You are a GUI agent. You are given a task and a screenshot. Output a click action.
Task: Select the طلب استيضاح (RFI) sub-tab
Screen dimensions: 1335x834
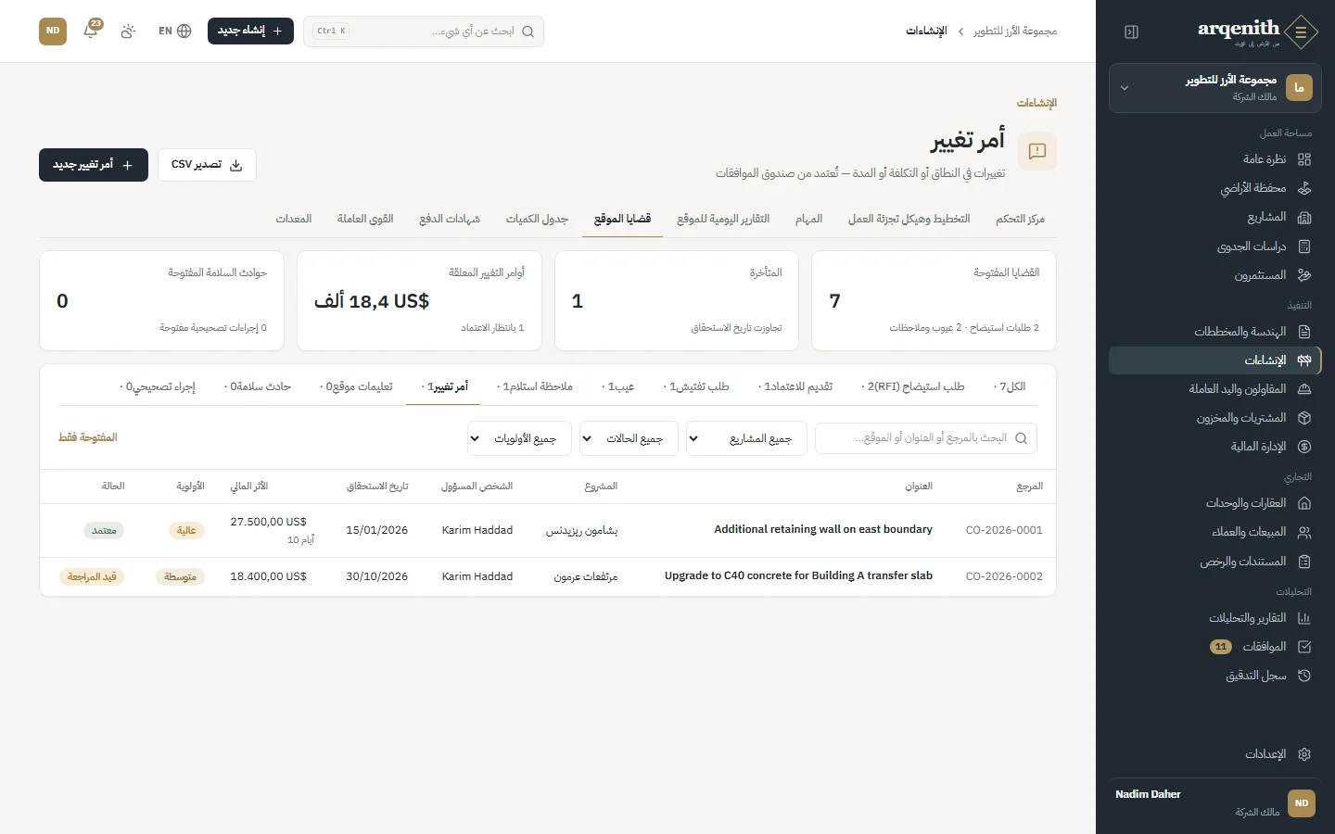pyautogui.click(x=913, y=386)
